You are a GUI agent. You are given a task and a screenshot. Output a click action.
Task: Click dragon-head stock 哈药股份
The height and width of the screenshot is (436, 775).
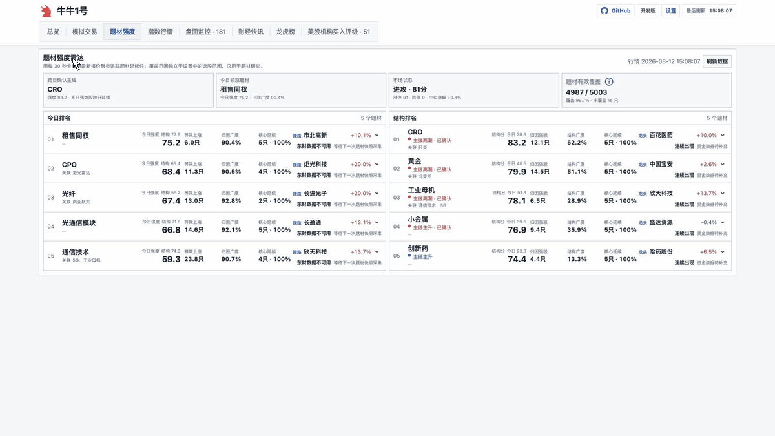tap(661, 252)
